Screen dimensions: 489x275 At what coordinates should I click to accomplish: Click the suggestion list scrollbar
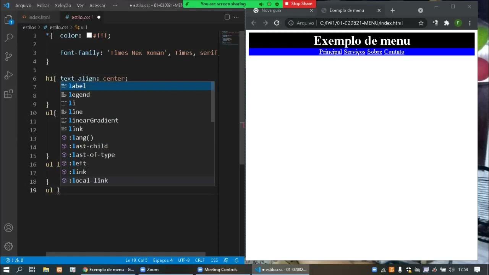coord(213,102)
